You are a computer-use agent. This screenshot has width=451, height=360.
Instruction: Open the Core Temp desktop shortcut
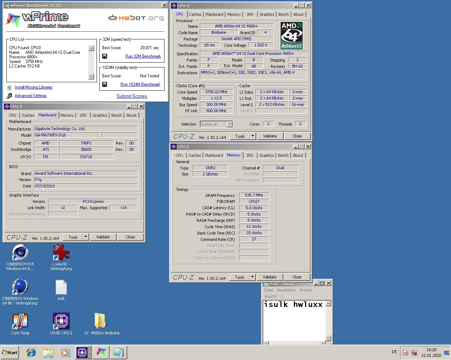(x=20, y=324)
